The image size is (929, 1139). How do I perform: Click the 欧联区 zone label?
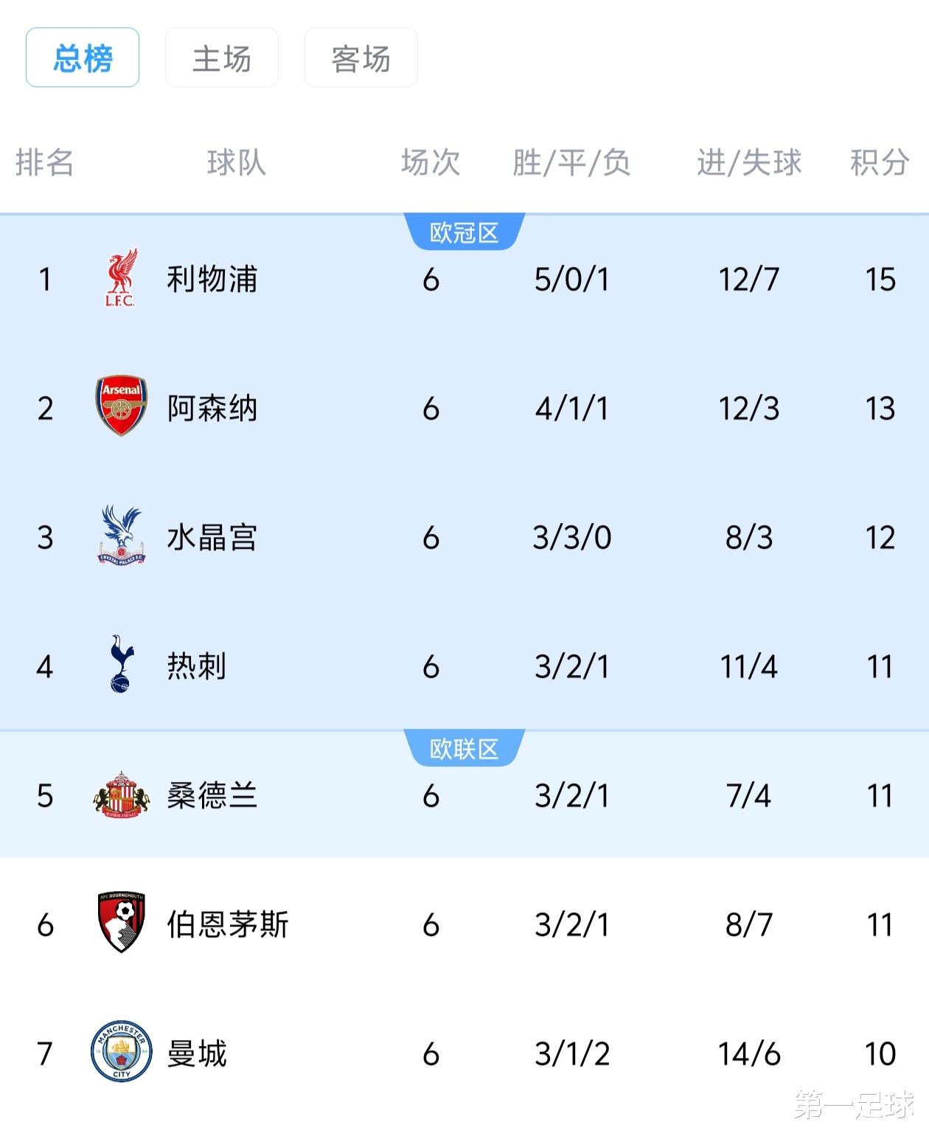(464, 749)
